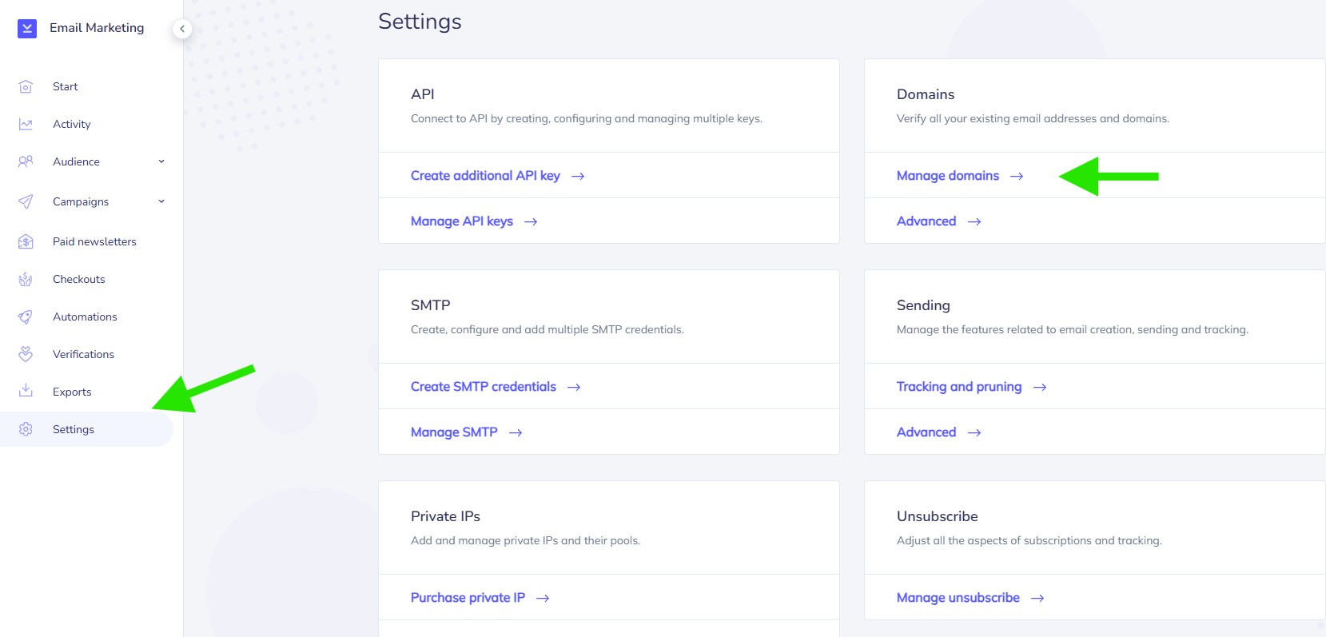Click the Paid newsletters icon
The image size is (1326, 637).
tap(26, 241)
